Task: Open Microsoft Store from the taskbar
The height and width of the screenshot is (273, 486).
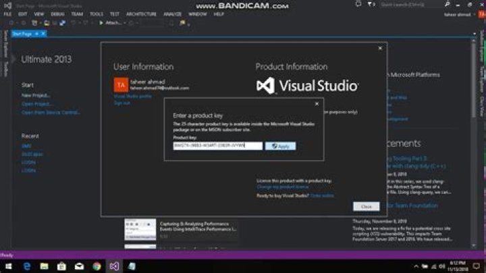Action: [x=61, y=266]
